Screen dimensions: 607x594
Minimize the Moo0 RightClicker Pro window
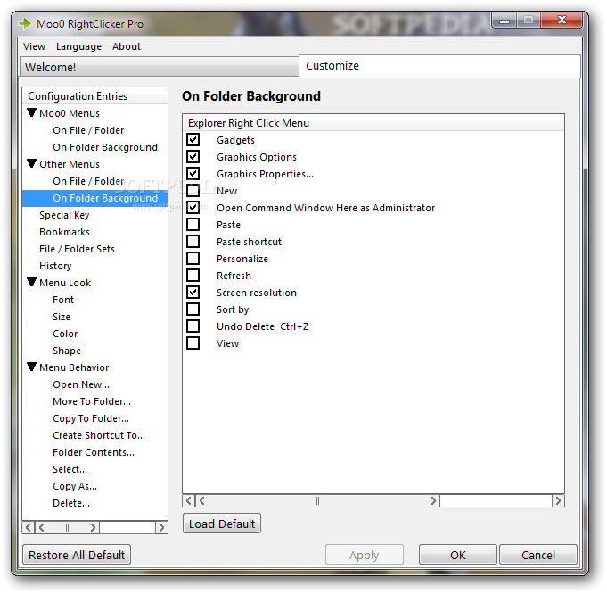[x=504, y=21]
